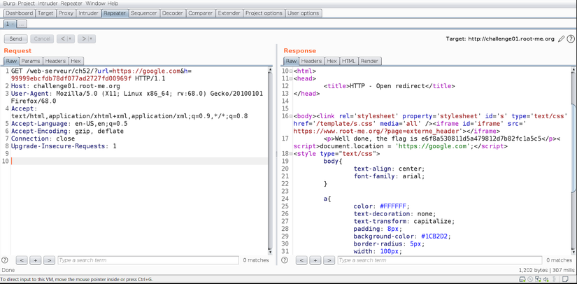Screen dimensions: 577x284
Task: Click the plus button in response search bar
Action: 315,260
